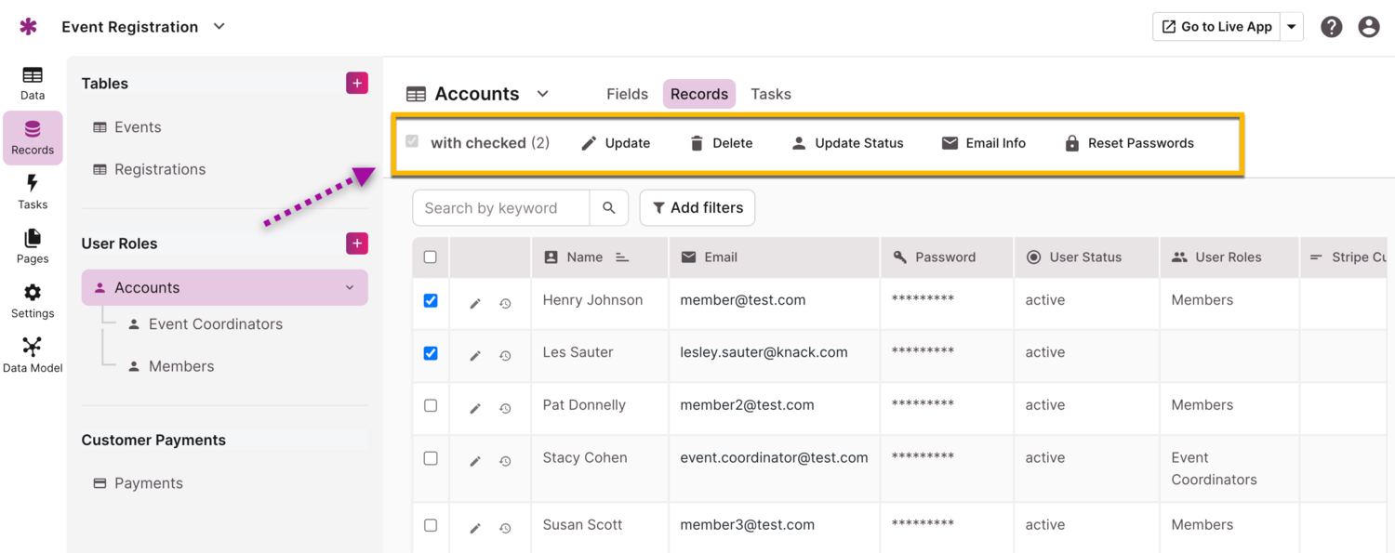This screenshot has width=1395, height=553.
Task: Click the Add filters button
Action: click(x=697, y=208)
